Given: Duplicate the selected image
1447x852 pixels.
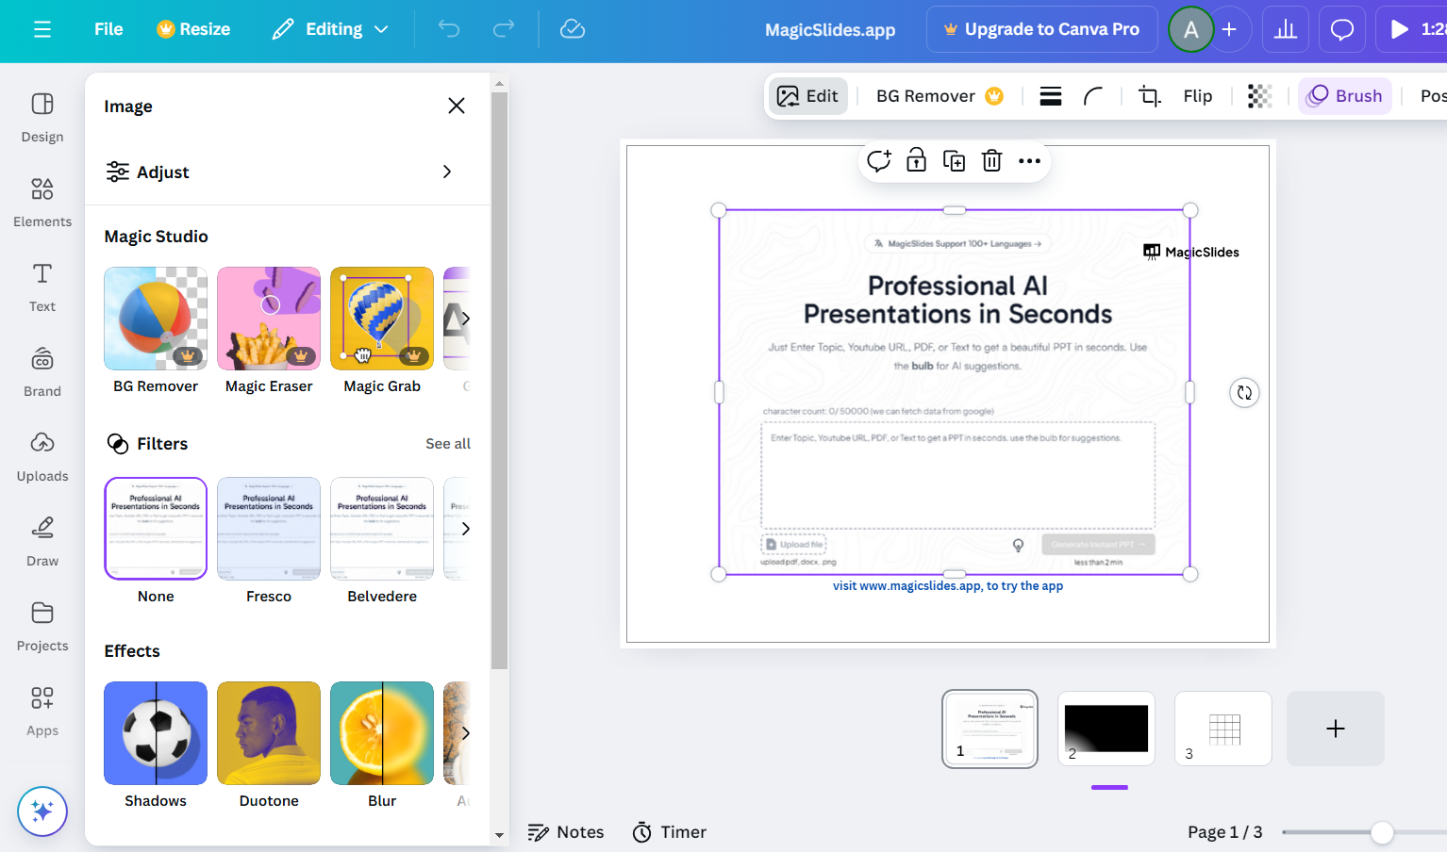Looking at the screenshot, I should (955, 161).
